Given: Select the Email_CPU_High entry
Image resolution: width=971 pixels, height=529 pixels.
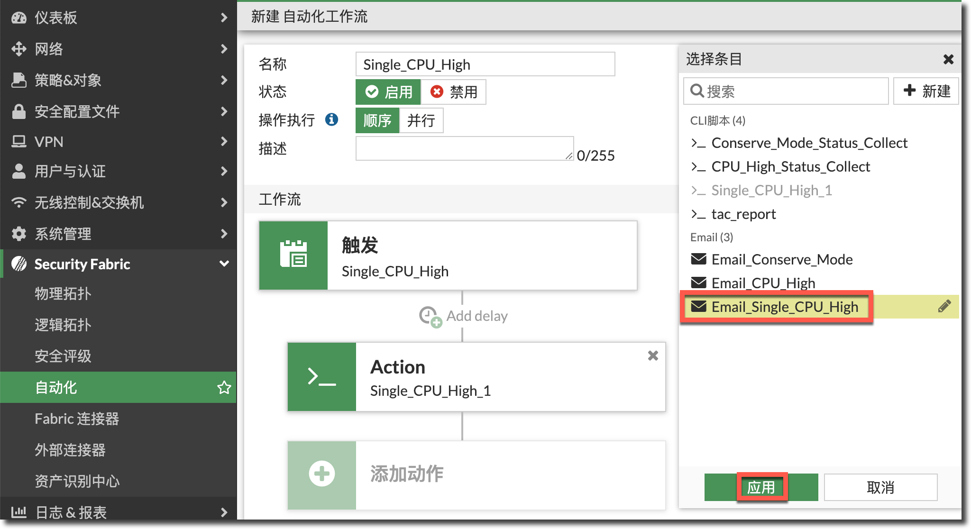Looking at the screenshot, I should pyautogui.click(x=763, y=283).
